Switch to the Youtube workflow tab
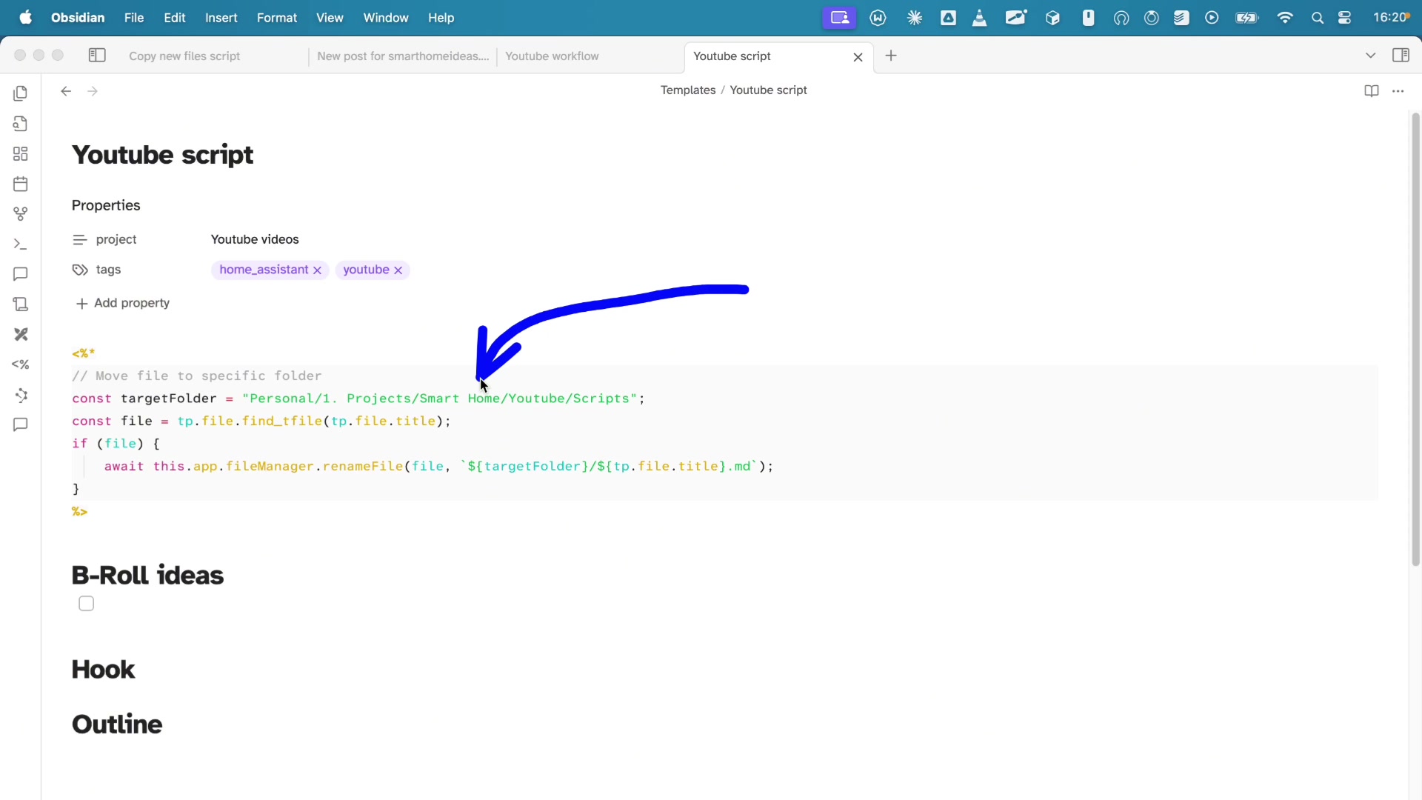The width and height of the screenshot is (1422, 800). click(552, 56)
